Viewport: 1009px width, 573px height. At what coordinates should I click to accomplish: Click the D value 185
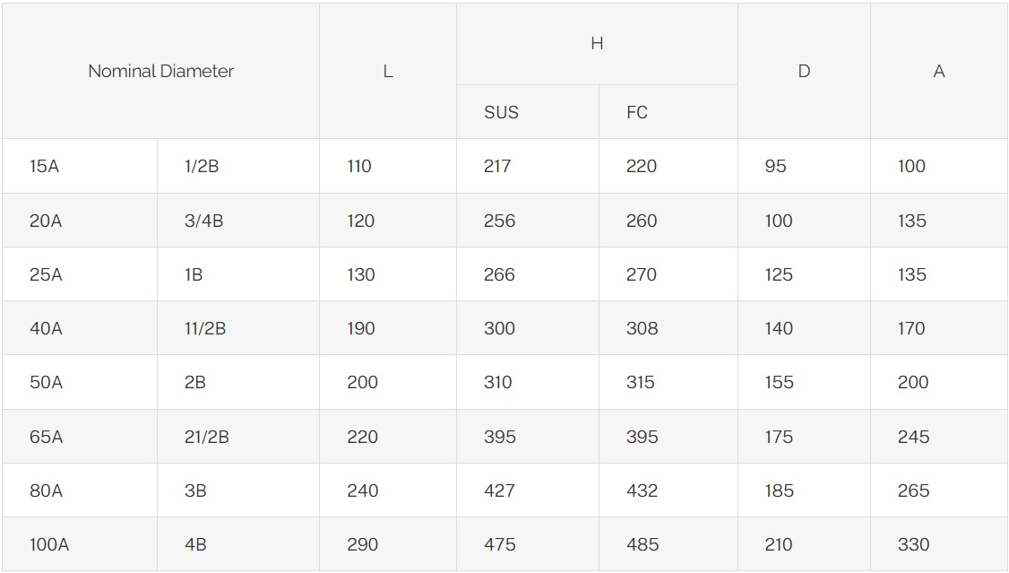coord(779,491)
